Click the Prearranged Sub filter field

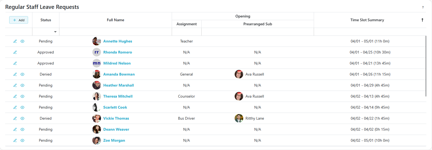258,32
